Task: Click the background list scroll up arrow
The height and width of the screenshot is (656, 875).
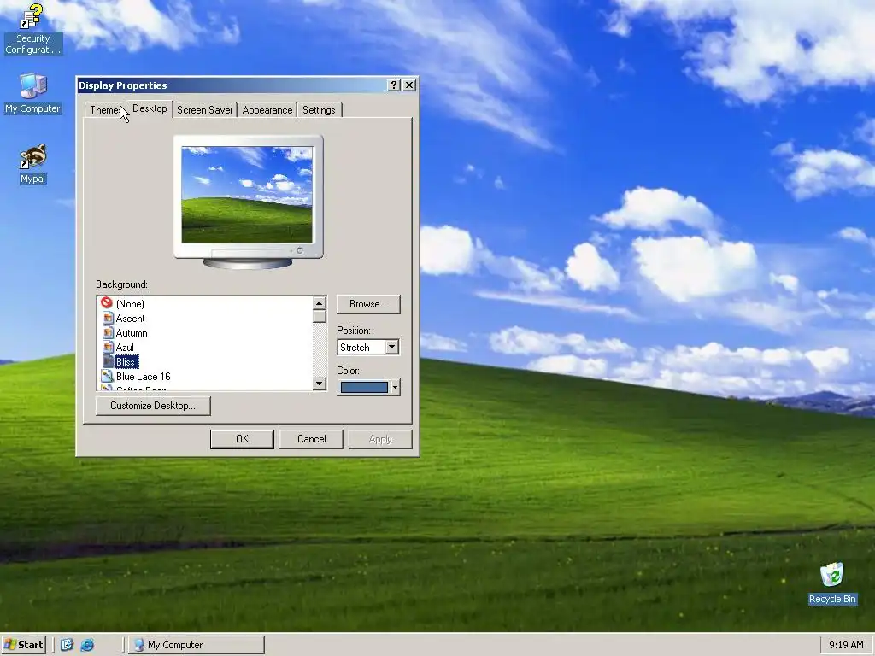Action: point(320,303)
